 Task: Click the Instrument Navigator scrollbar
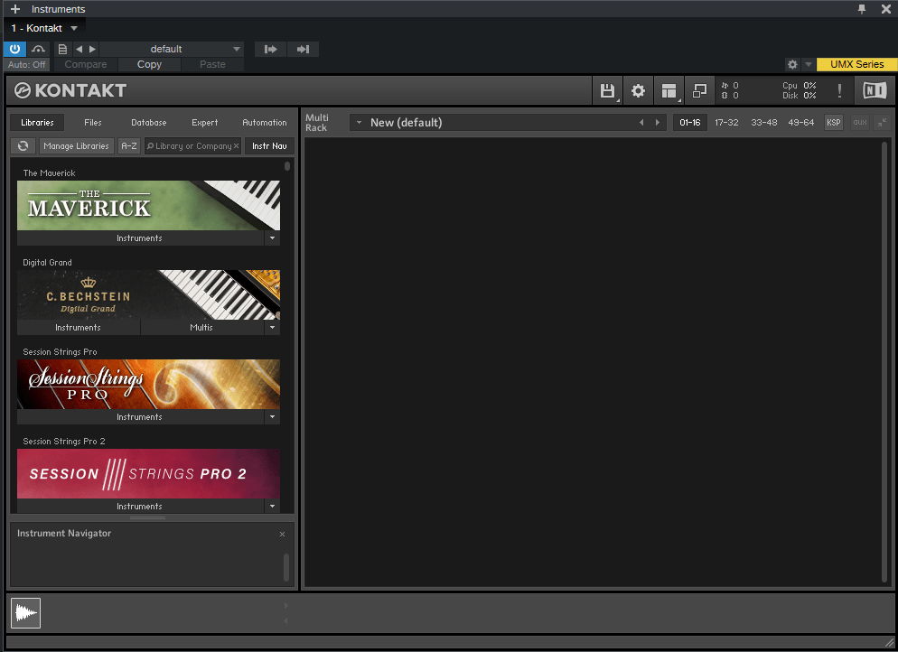[286, 567]
